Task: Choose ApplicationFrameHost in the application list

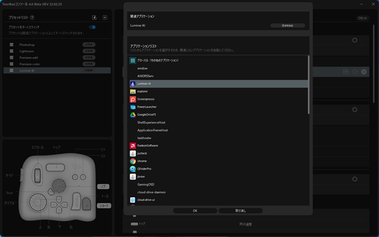Action: tap(219, 130)
